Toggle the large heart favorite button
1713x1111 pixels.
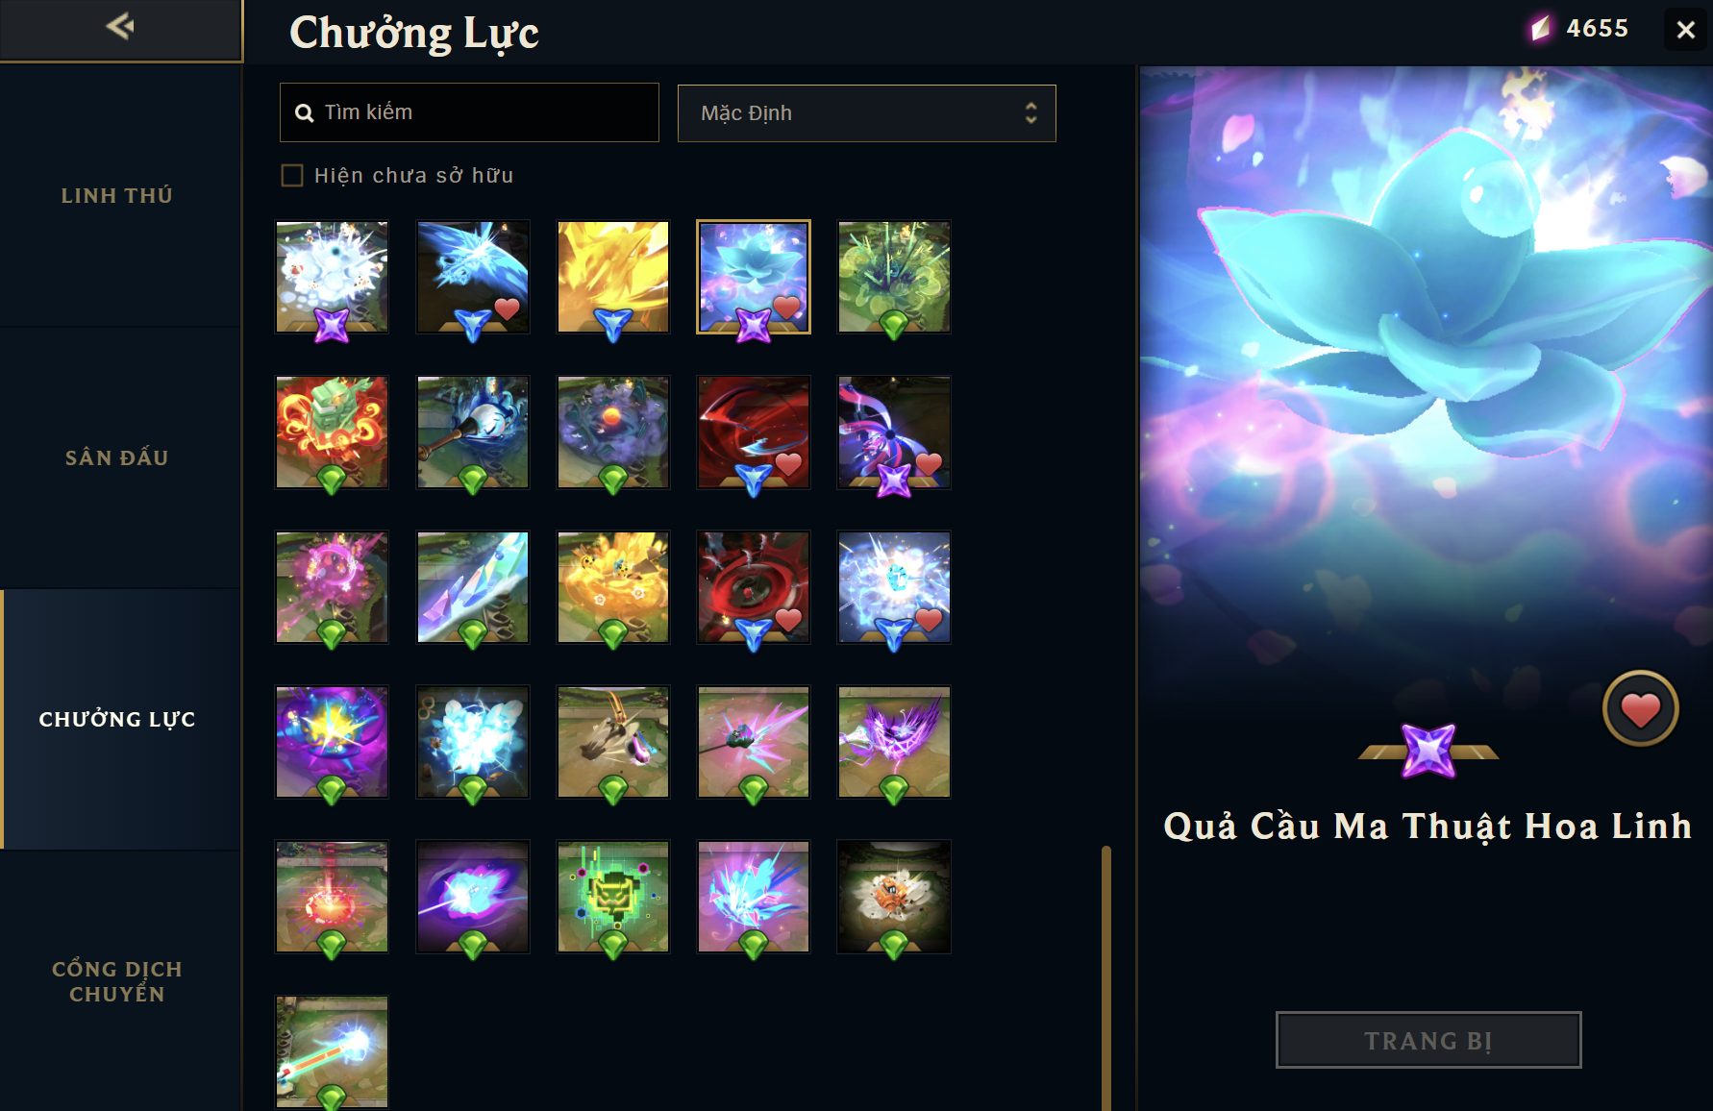coord(1640,709)
